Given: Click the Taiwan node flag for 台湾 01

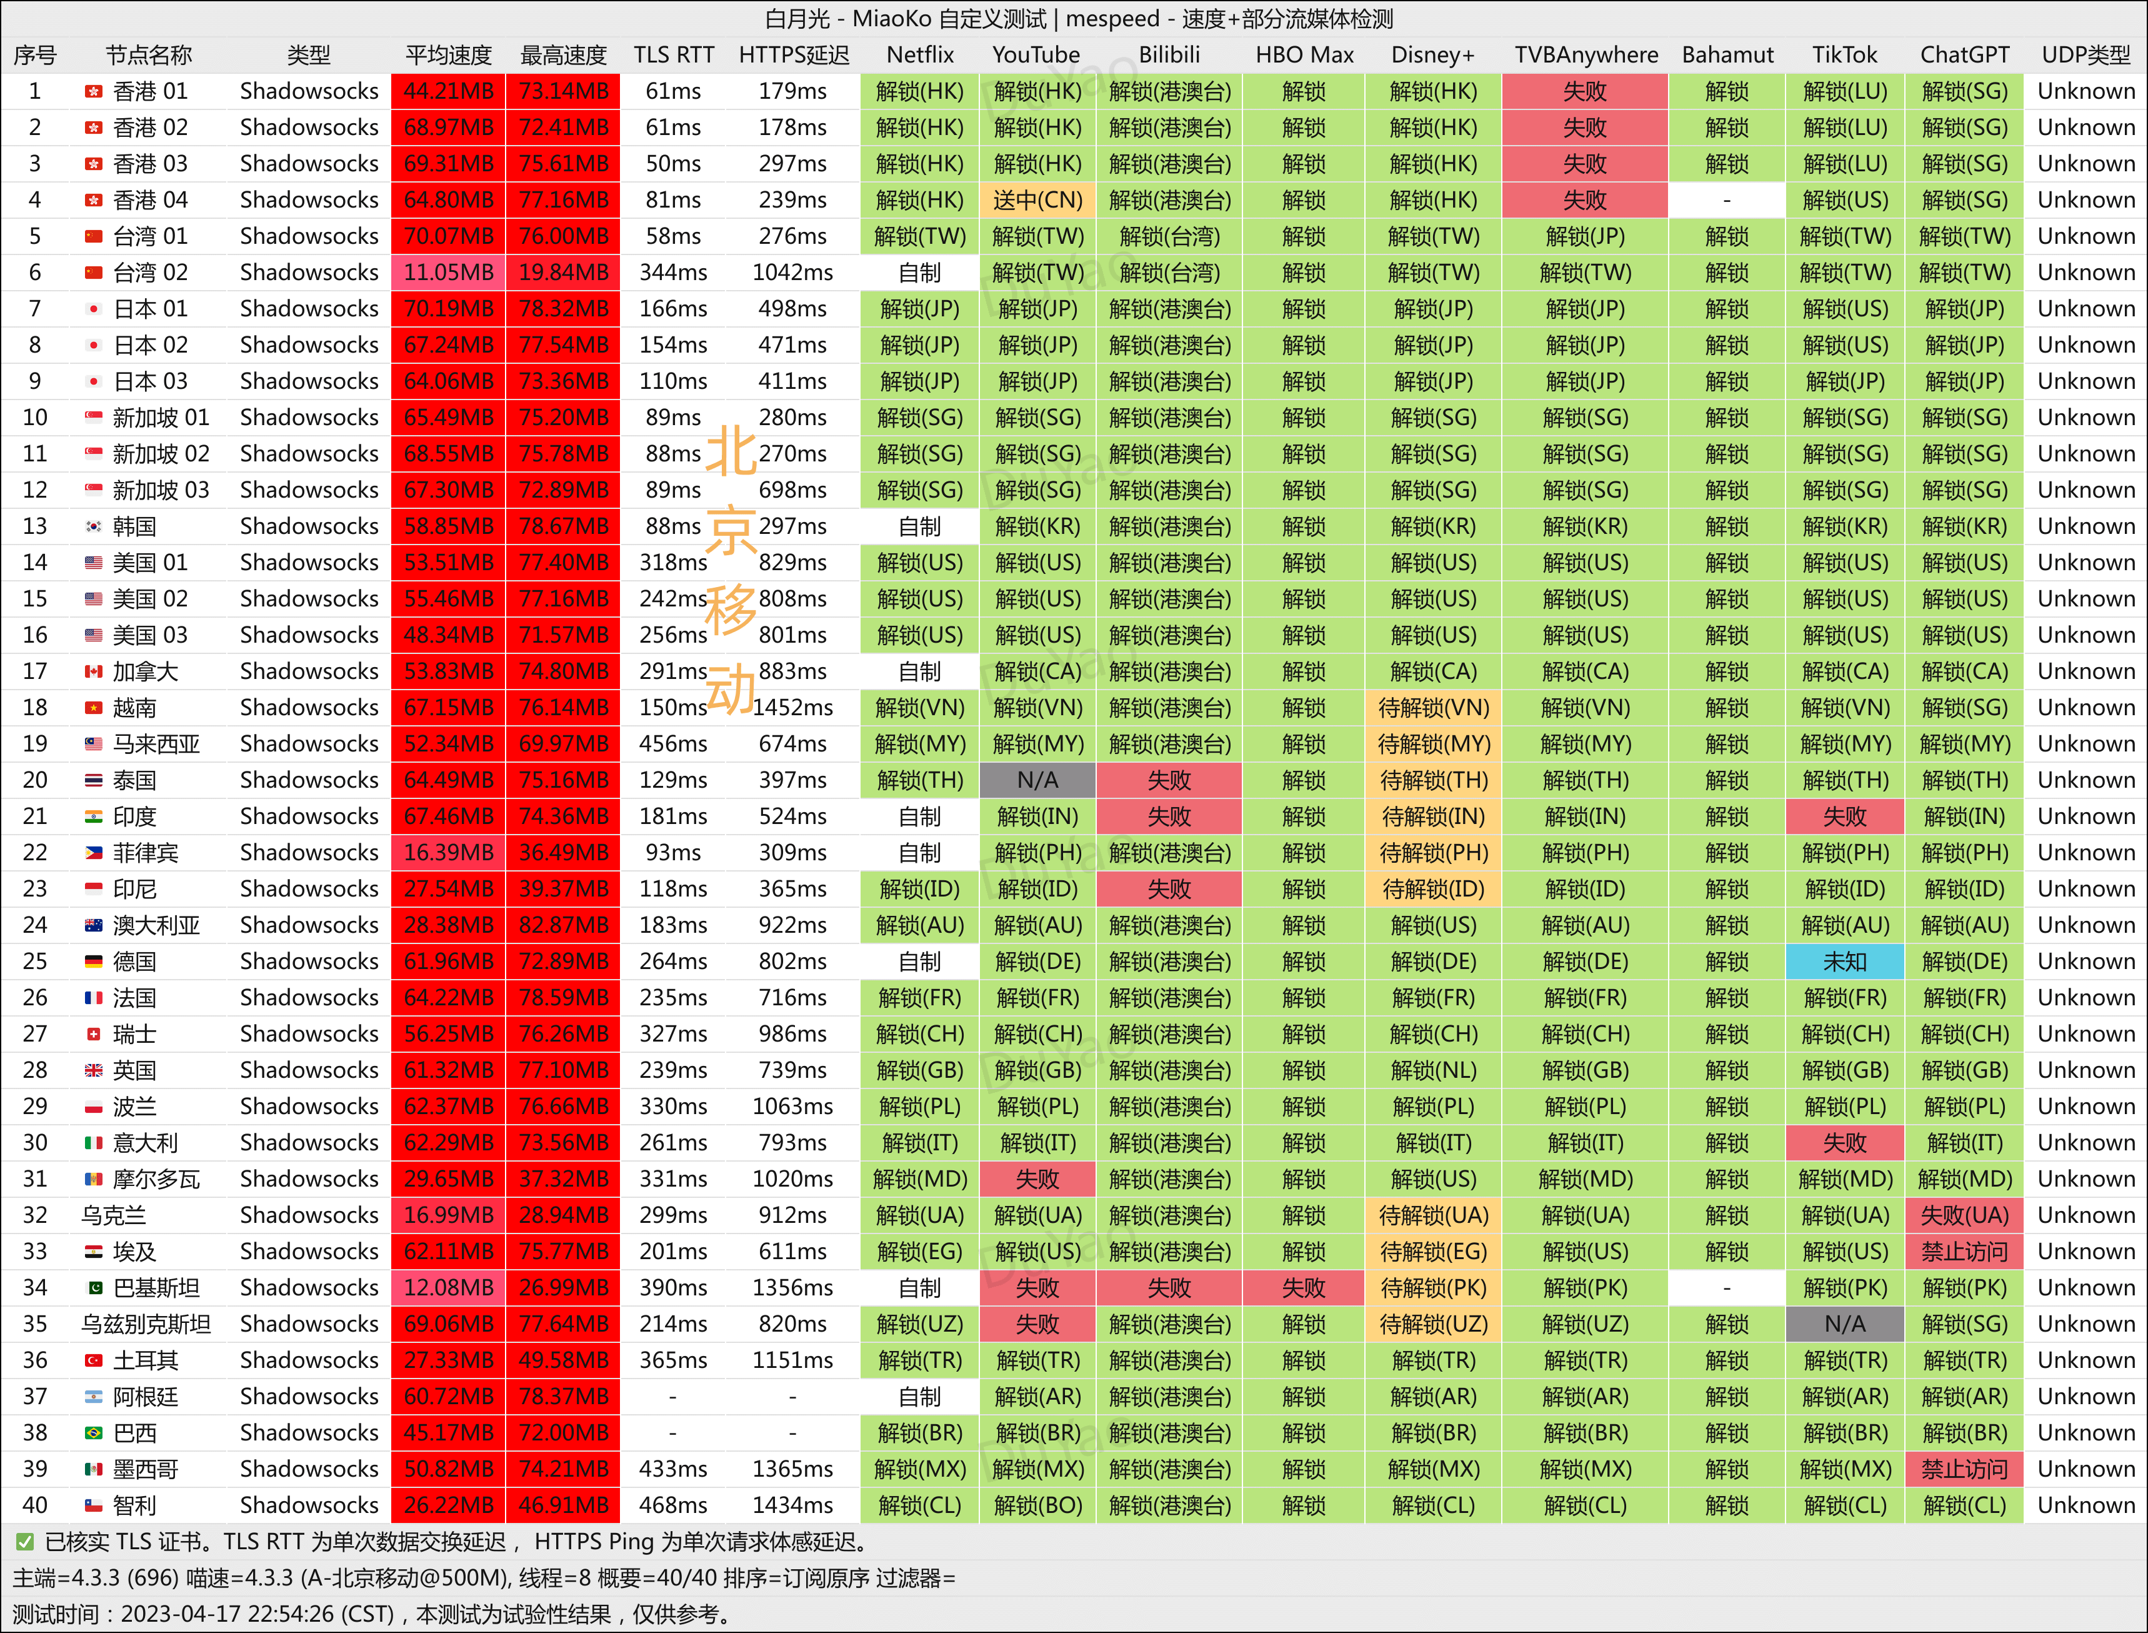Looking at the screenshot, I should (93, 236).
